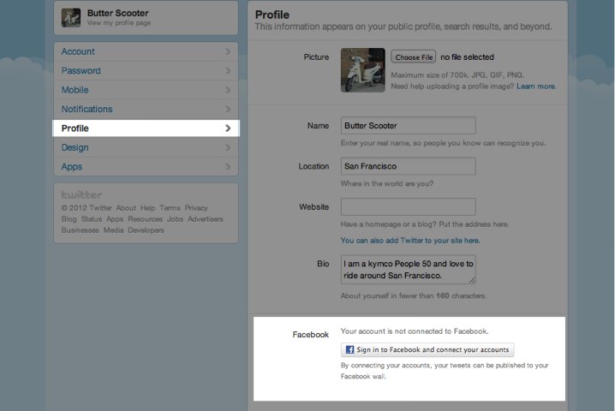Click the scooter profile picture thumbnail
The width and height of the screenshot is (615, 411).
click(x=363, y=70)
